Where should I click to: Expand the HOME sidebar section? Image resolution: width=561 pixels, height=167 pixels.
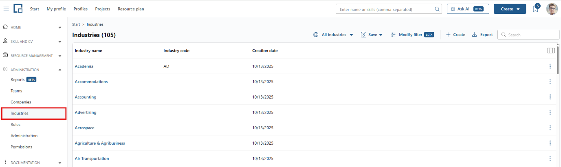click(60, 28)
